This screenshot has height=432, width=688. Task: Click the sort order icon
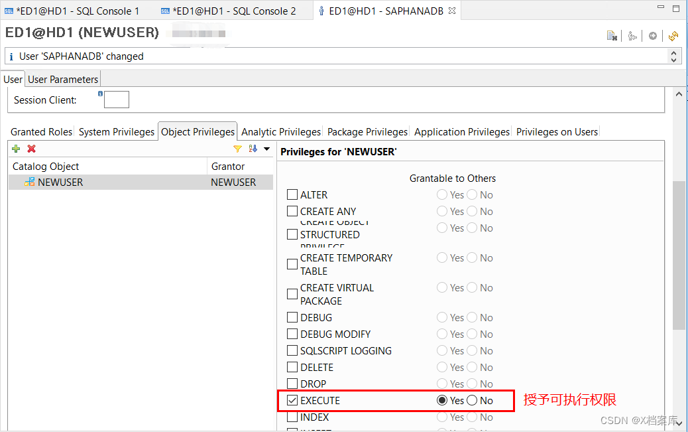pyautogui.click(x=253, y=149)
